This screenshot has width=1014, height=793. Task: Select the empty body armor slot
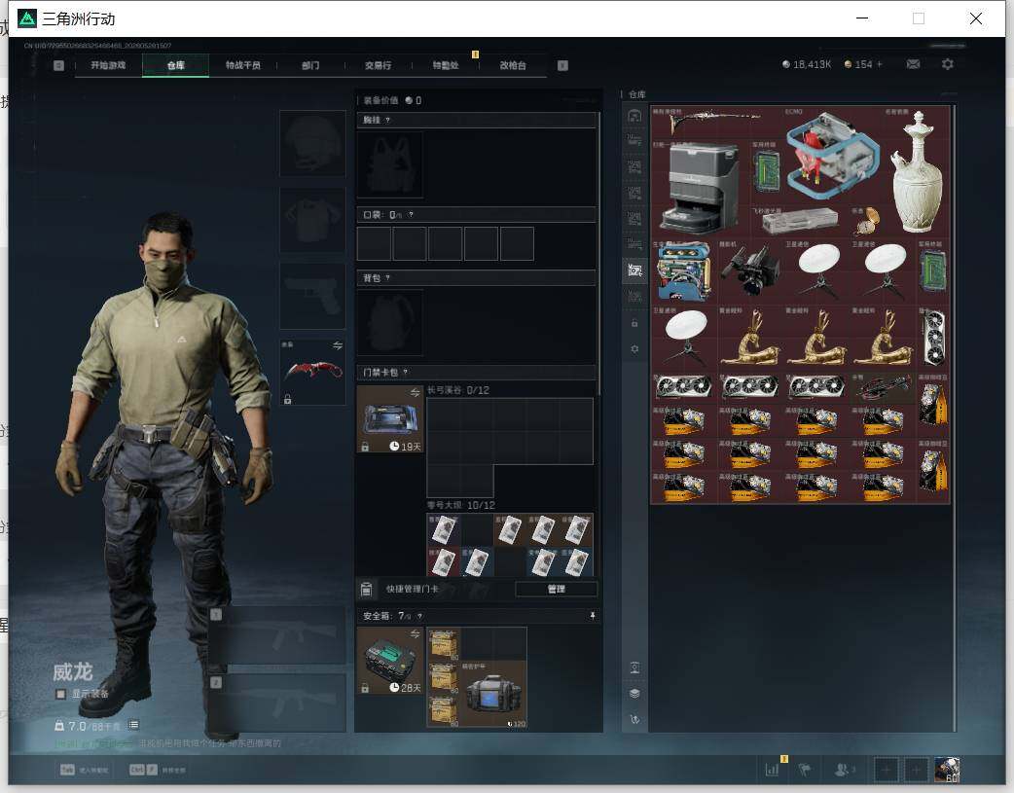coord(312,220)
